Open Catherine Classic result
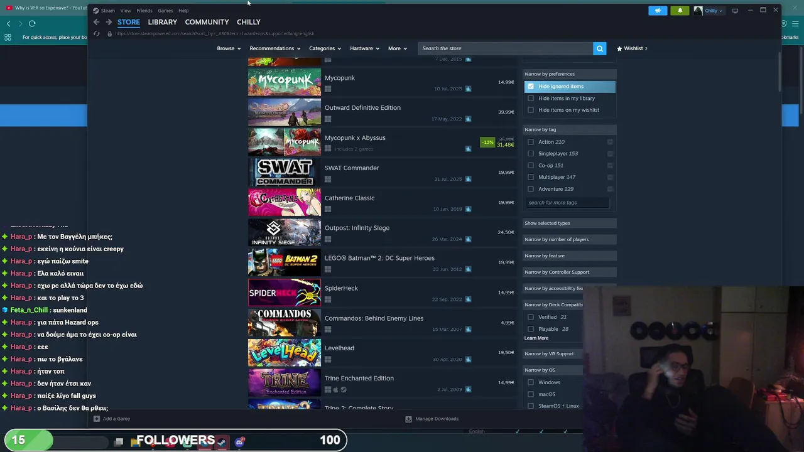Viewport: 804px width, 452px height. (x=381, y=203)
